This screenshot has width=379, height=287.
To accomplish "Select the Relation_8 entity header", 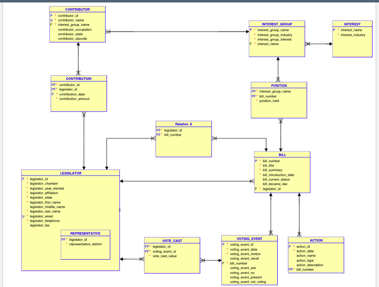I will point(184,124).
